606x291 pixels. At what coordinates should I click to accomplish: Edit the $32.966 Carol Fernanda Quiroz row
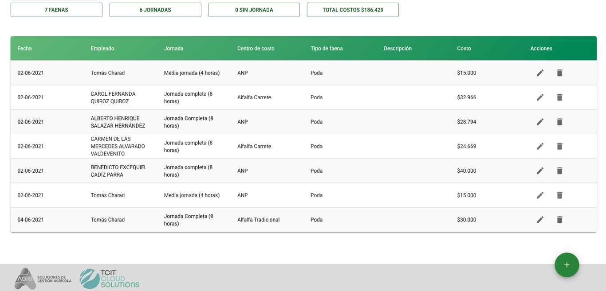(x=540, y=97)
